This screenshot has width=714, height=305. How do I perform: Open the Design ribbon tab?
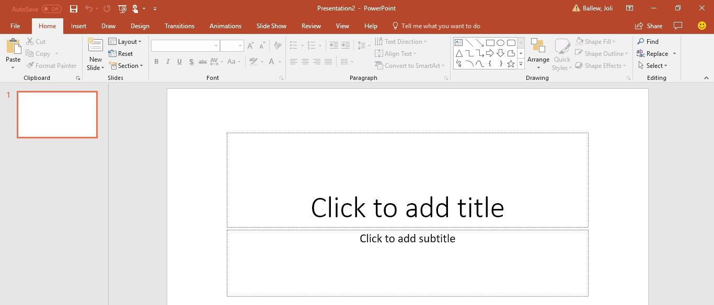pyautogui.click(x=140, y=26)
